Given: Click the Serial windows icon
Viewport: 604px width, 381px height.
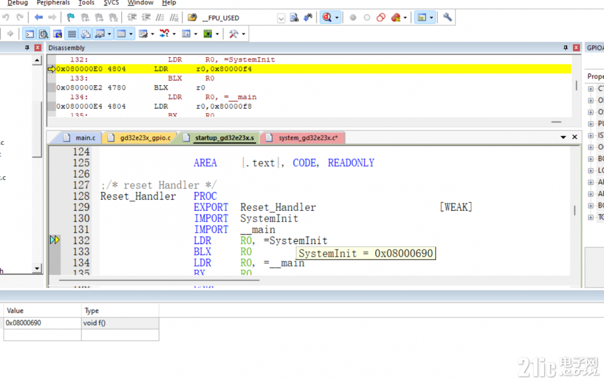Looking at the screenshot, I should coord(143,34).
